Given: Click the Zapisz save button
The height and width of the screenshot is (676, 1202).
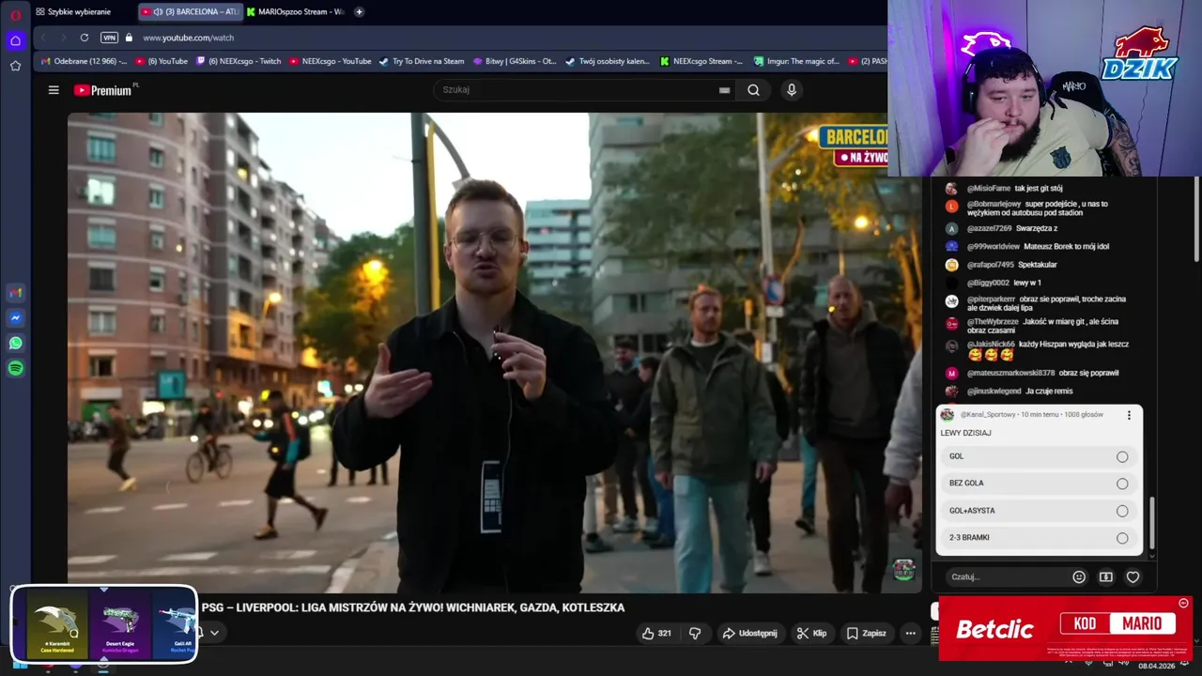Looking at the screenshot, I should click(x=867, y=634).
